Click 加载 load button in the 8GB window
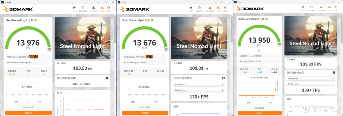 [x=133, y=102]
